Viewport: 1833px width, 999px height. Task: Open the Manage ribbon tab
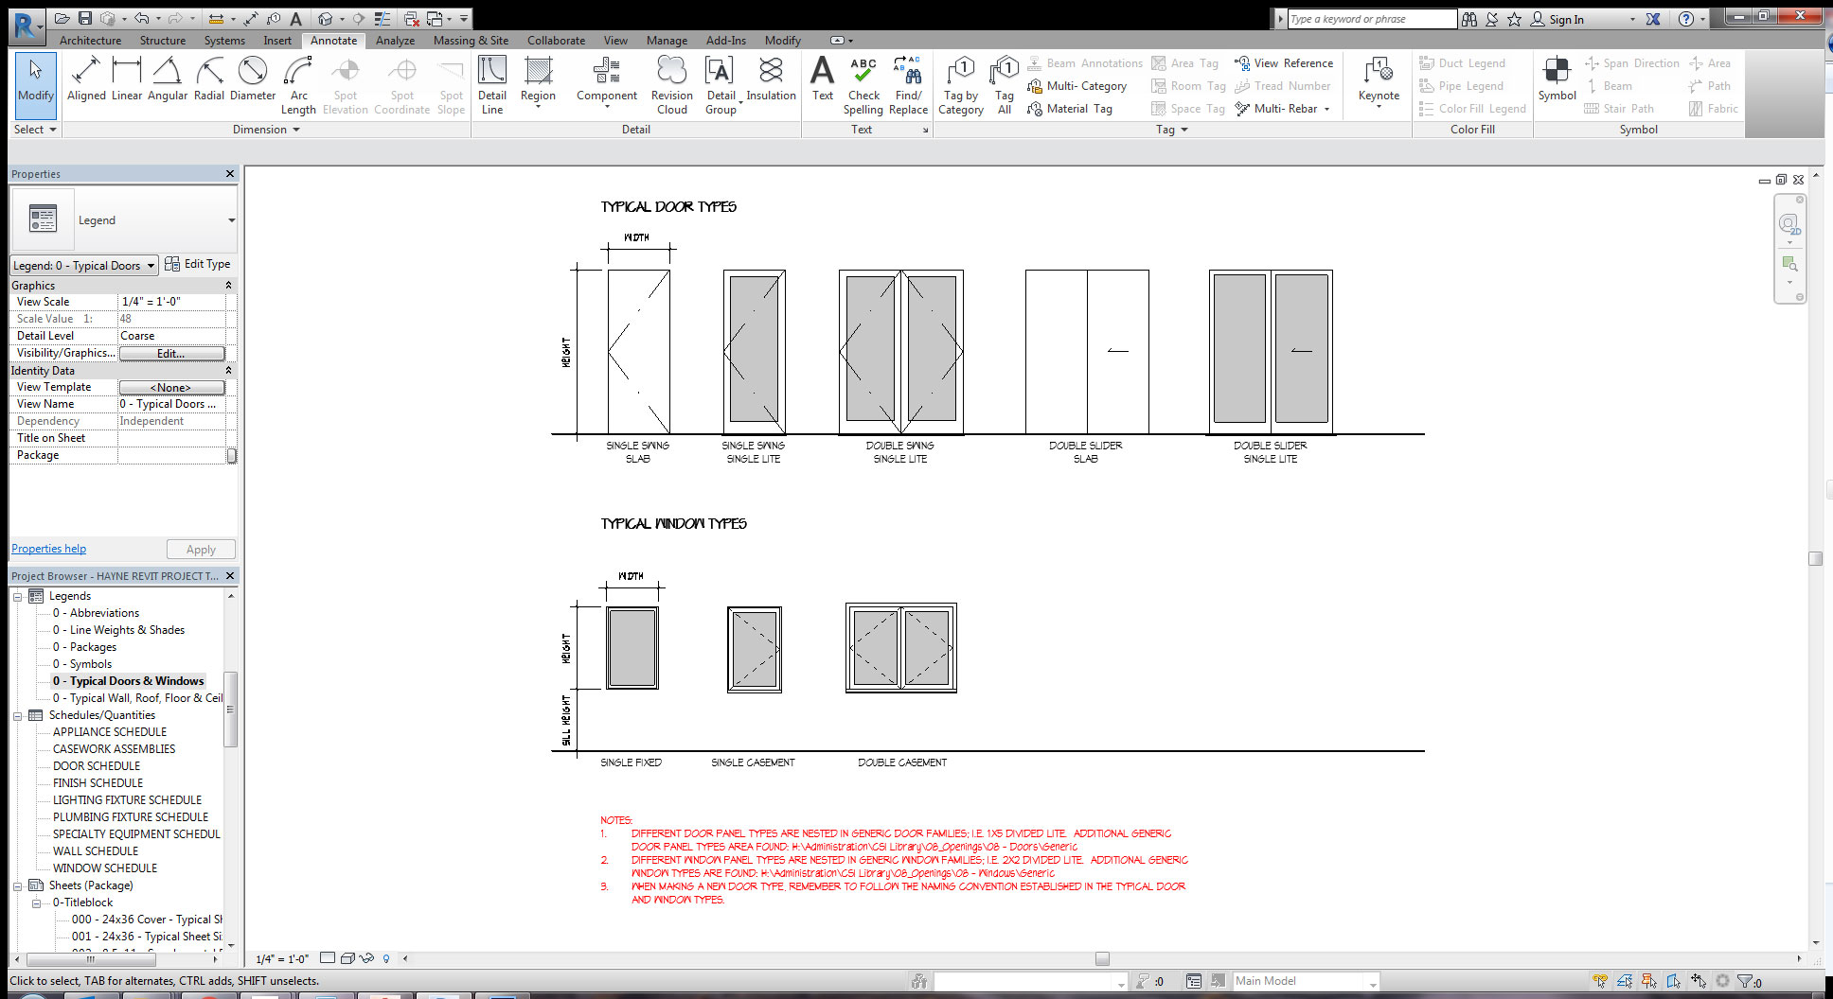(667, 41)
